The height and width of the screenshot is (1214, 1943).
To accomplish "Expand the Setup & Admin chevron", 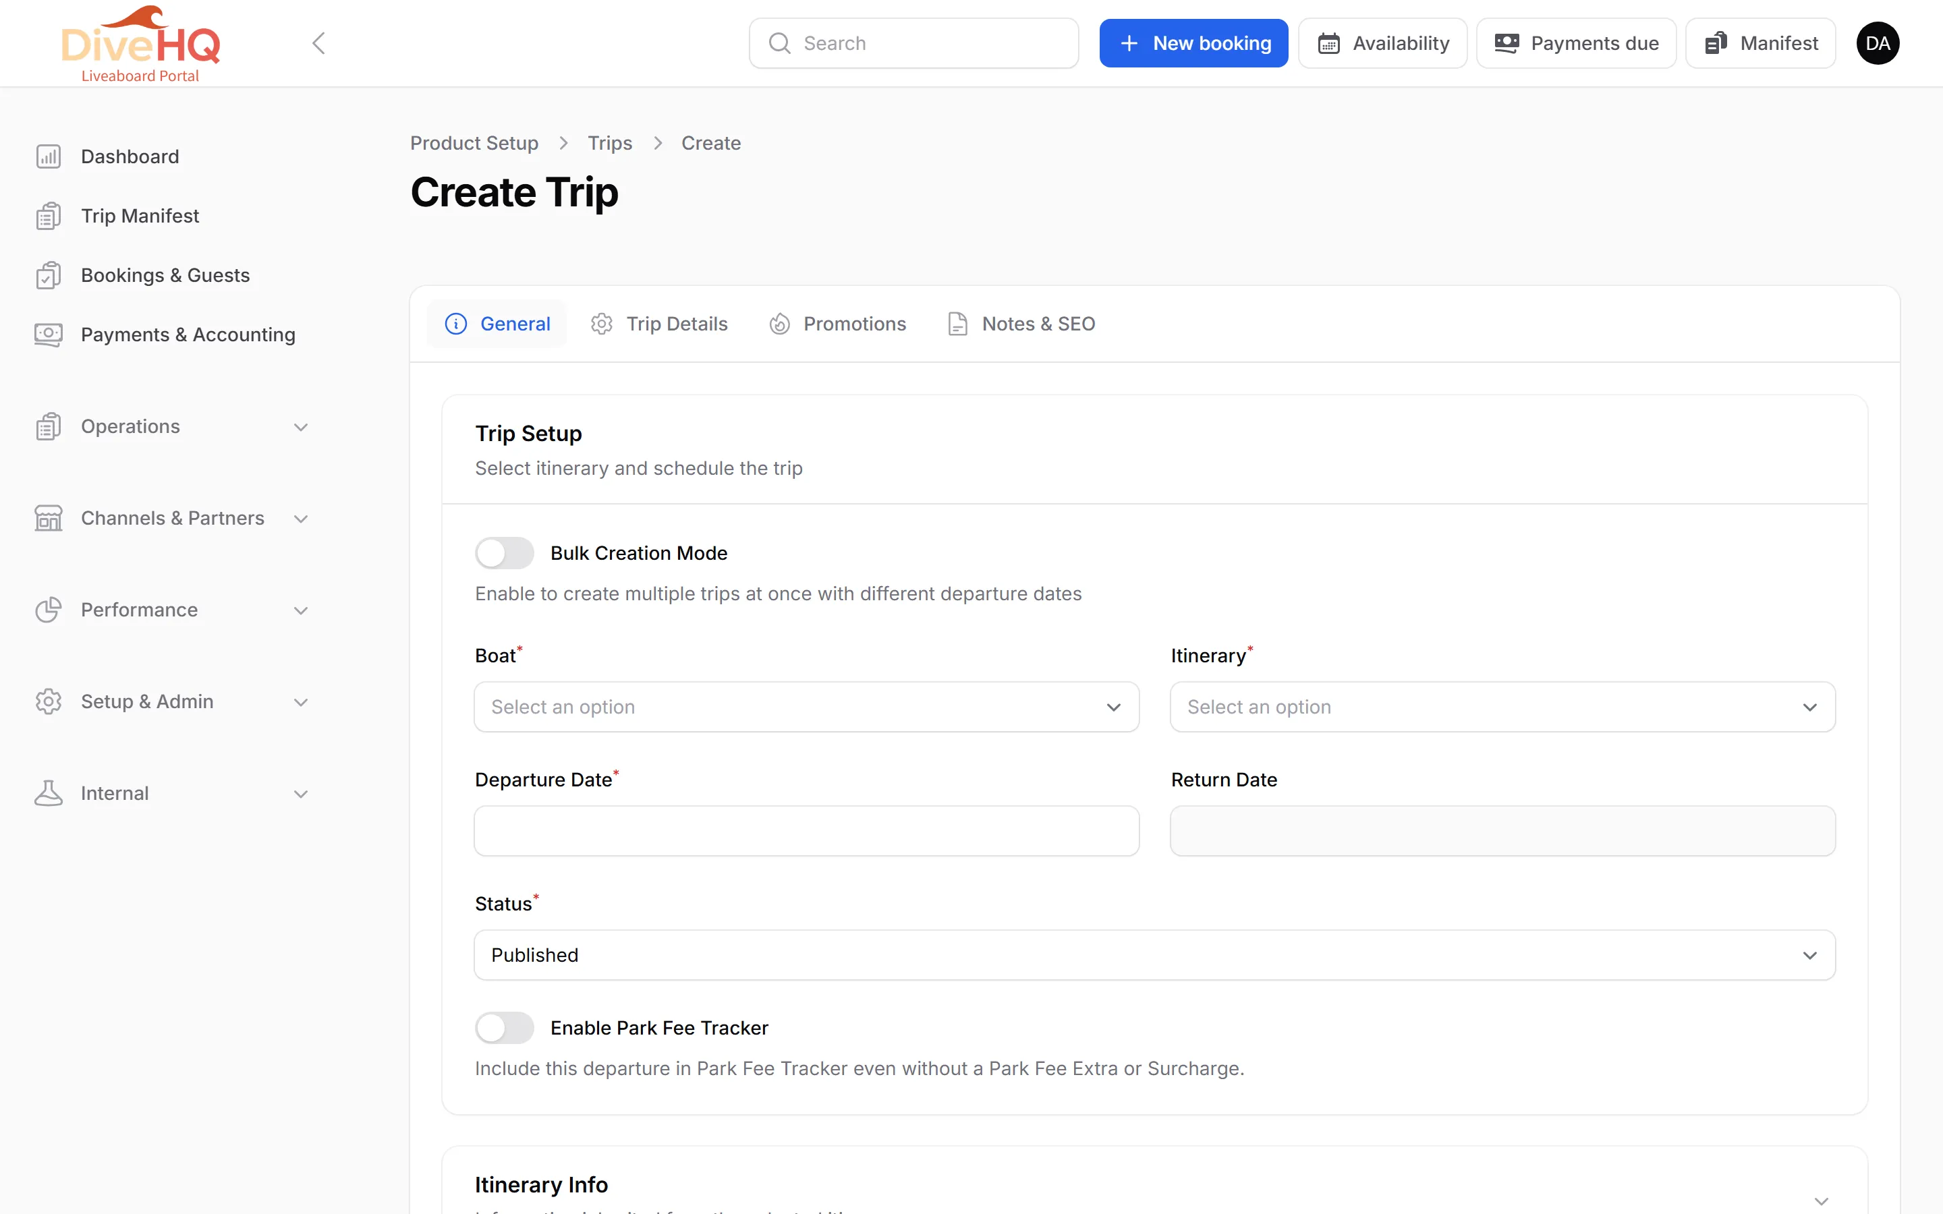I will point(301,701).
